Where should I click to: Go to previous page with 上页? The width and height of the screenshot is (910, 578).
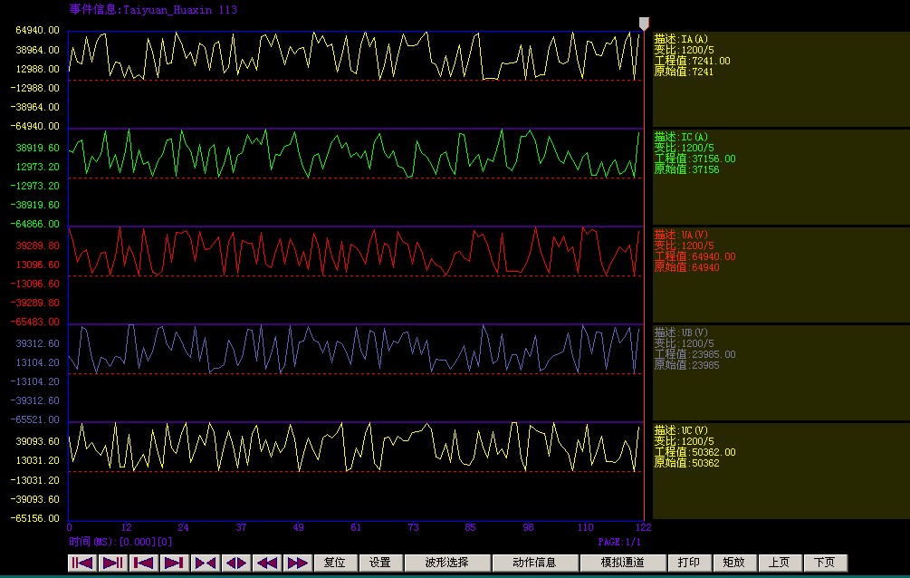(x=780, y=563)
